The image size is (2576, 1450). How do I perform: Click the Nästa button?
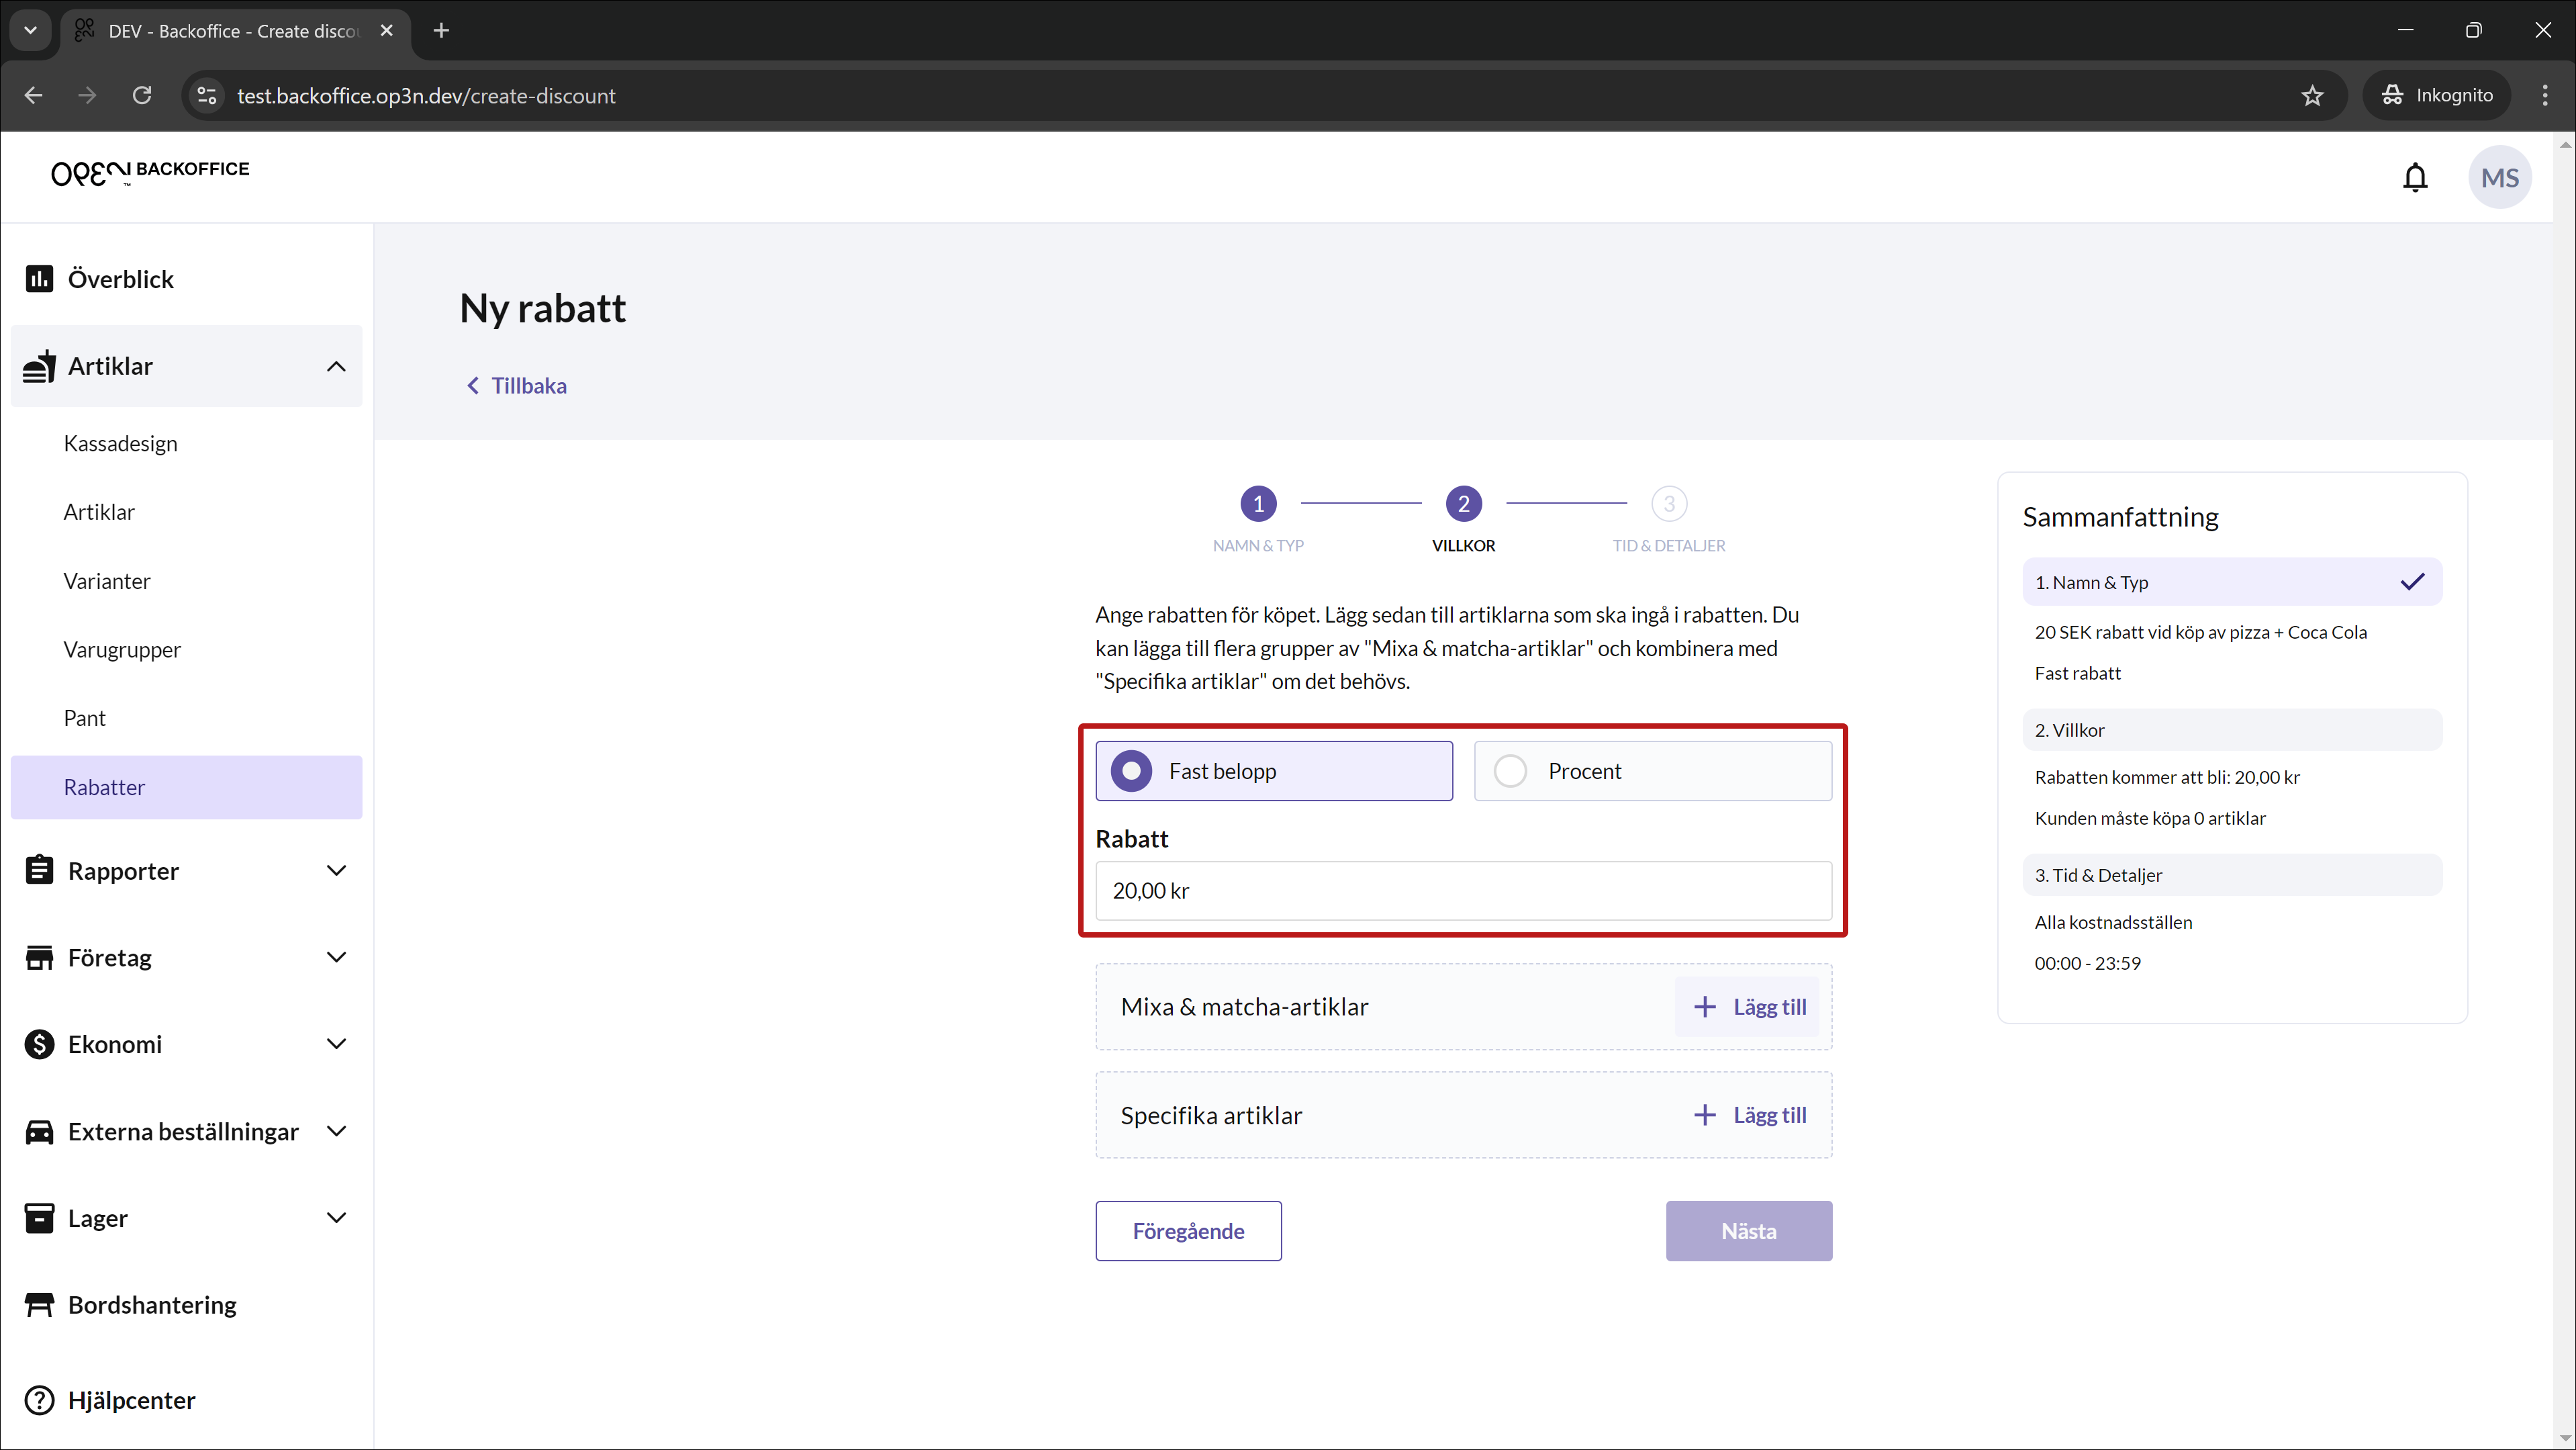(1749, 1231)
